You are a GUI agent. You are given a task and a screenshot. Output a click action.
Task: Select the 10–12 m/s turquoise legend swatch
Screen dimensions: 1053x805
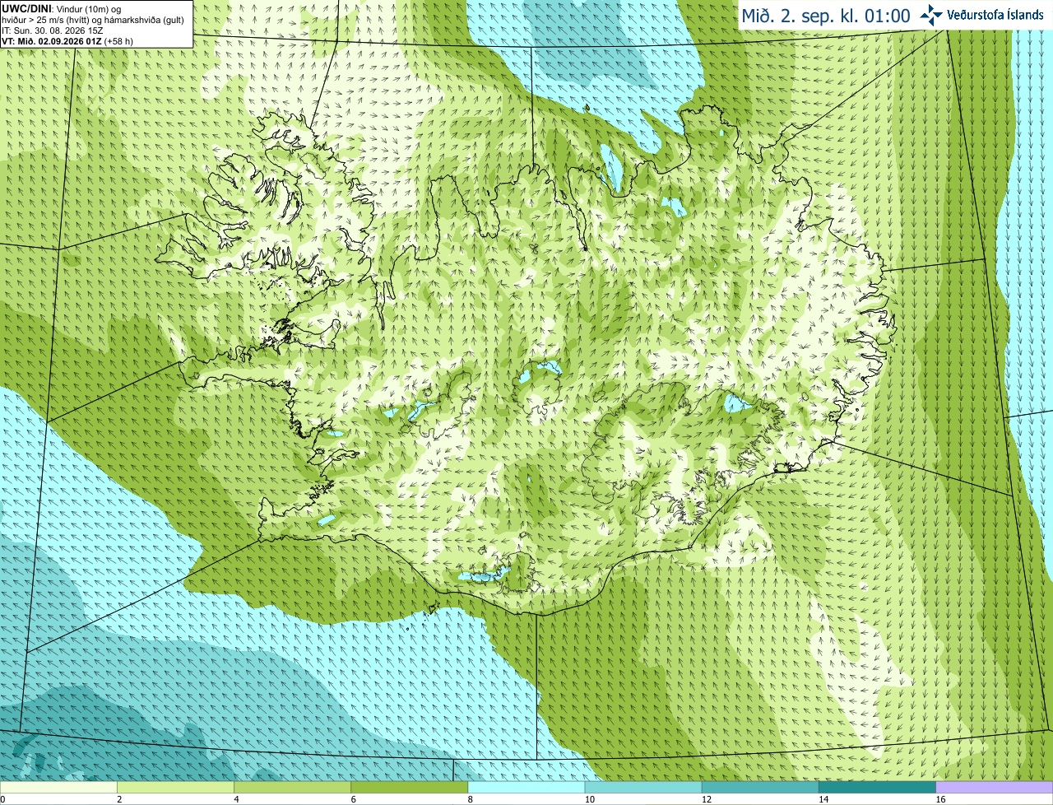[x=643, y=788]
